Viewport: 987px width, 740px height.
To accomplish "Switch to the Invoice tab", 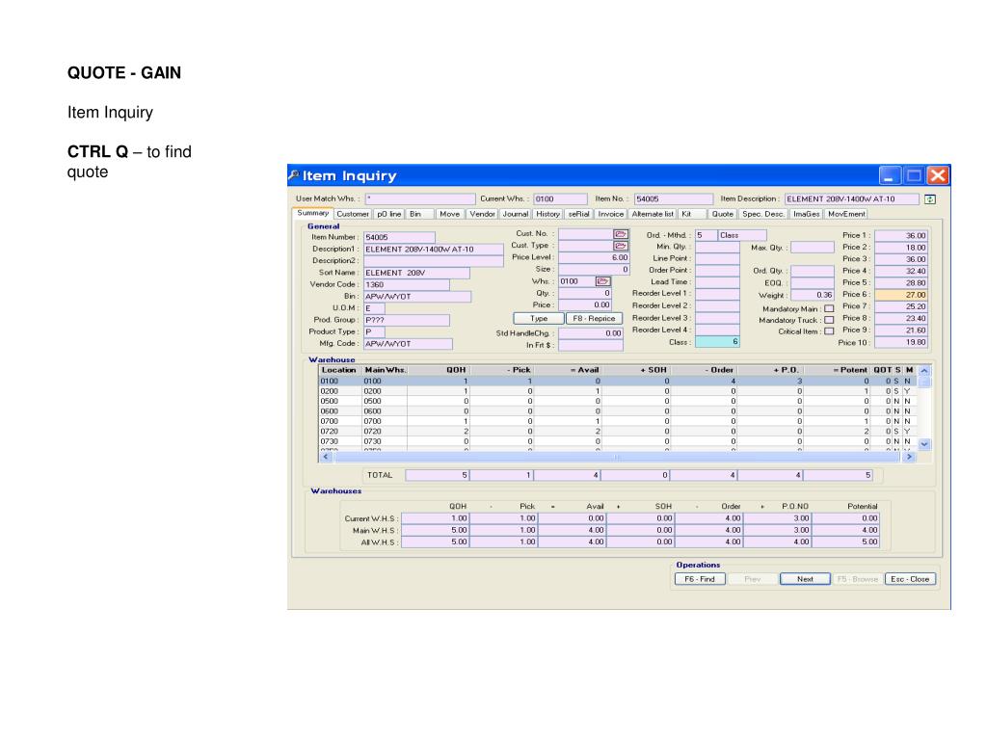I will coord(610,214).
